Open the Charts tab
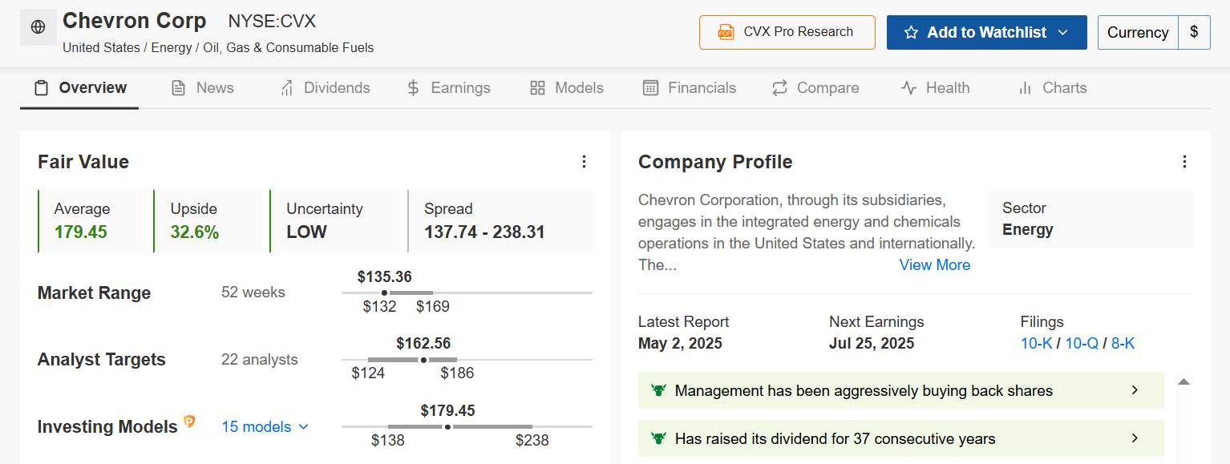This screenshot has height=464, width=1230. tap(1052, 88)
